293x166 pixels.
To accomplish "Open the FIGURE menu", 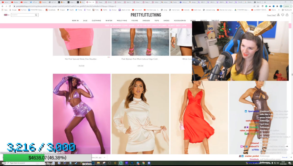I will click(x=135, y=21).
